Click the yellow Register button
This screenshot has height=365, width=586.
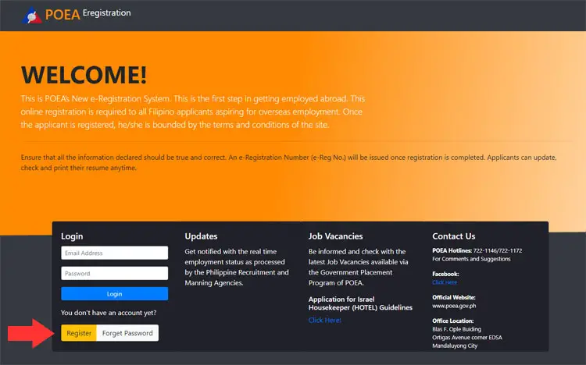click(x=79, y=333)
